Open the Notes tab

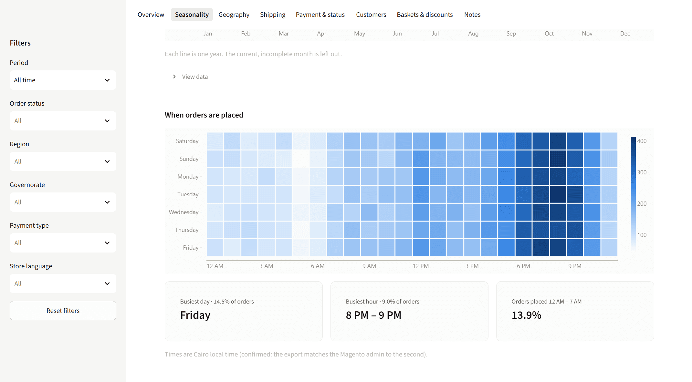(472, 15)
